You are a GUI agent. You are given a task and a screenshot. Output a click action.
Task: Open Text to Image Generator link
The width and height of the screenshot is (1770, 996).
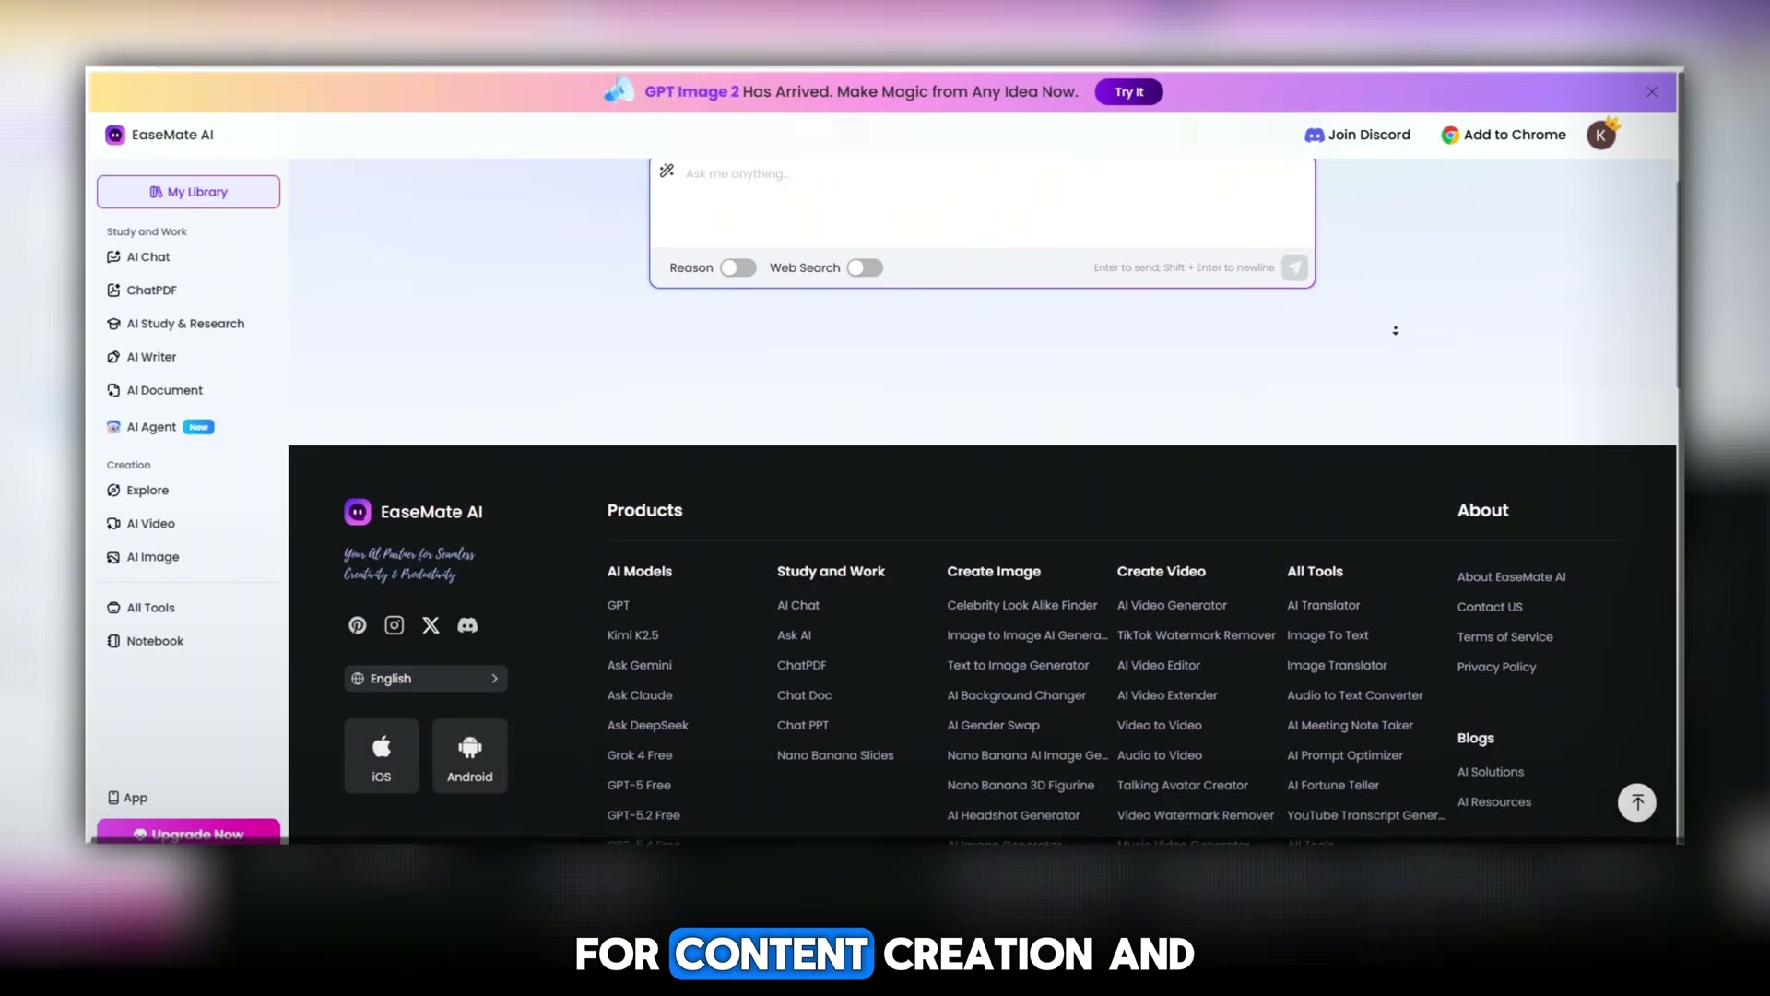(1018, 666)
